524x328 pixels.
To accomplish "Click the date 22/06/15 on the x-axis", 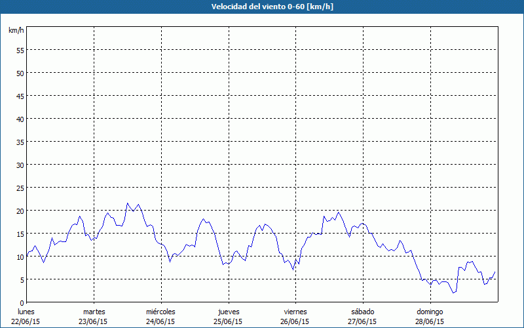I will [x=26, y=321].
